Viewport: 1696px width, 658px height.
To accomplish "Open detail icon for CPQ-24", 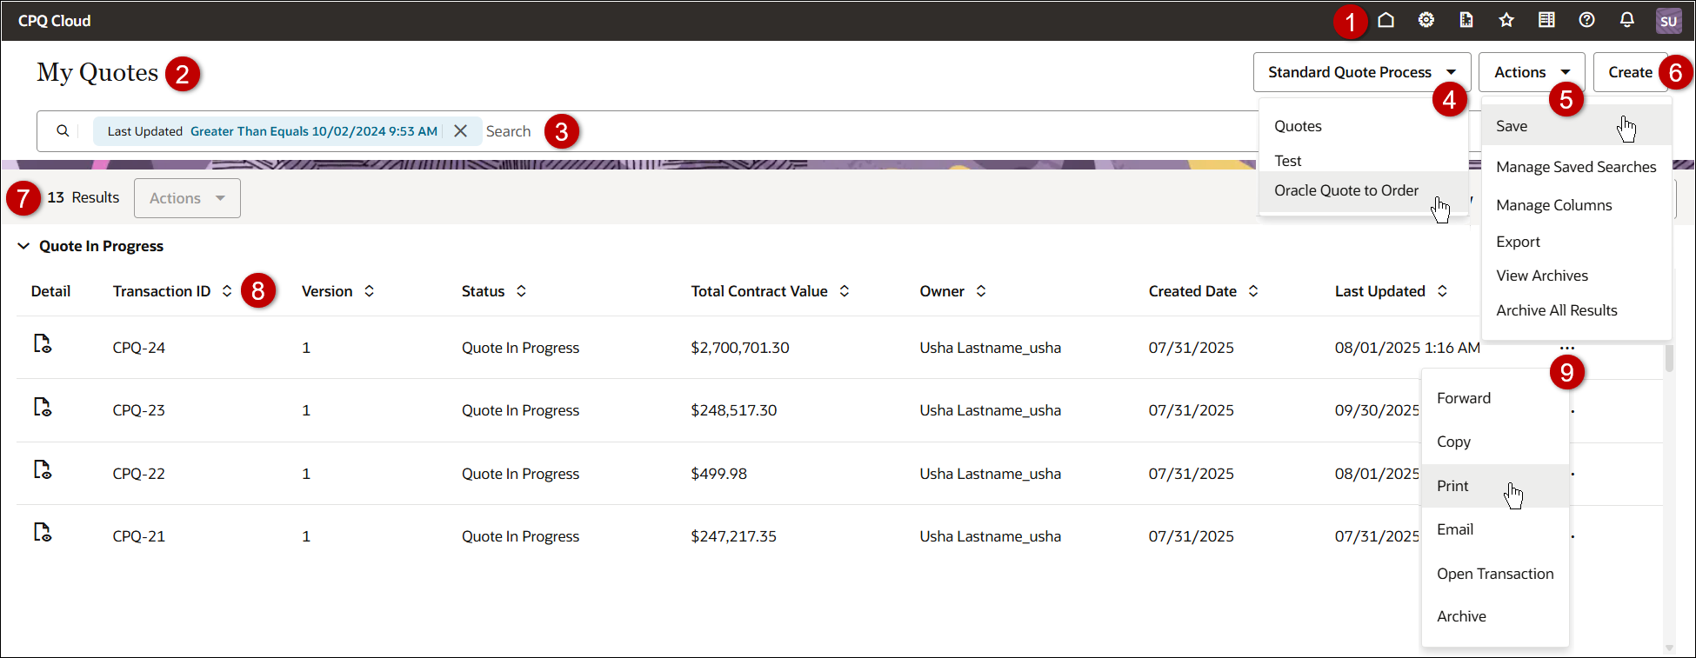I will pyautogui.click(x=42, y=344).
